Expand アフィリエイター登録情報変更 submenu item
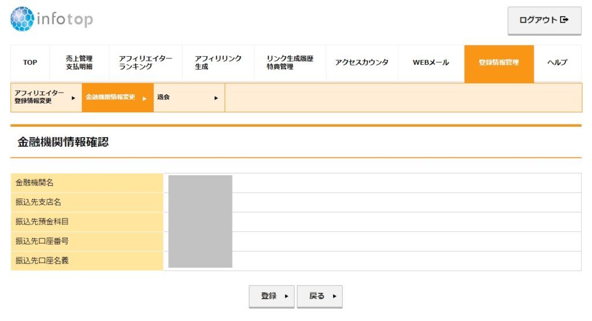The height and width of the screenshot is (321, 592). pyautogui.click(x=46, y=97)
